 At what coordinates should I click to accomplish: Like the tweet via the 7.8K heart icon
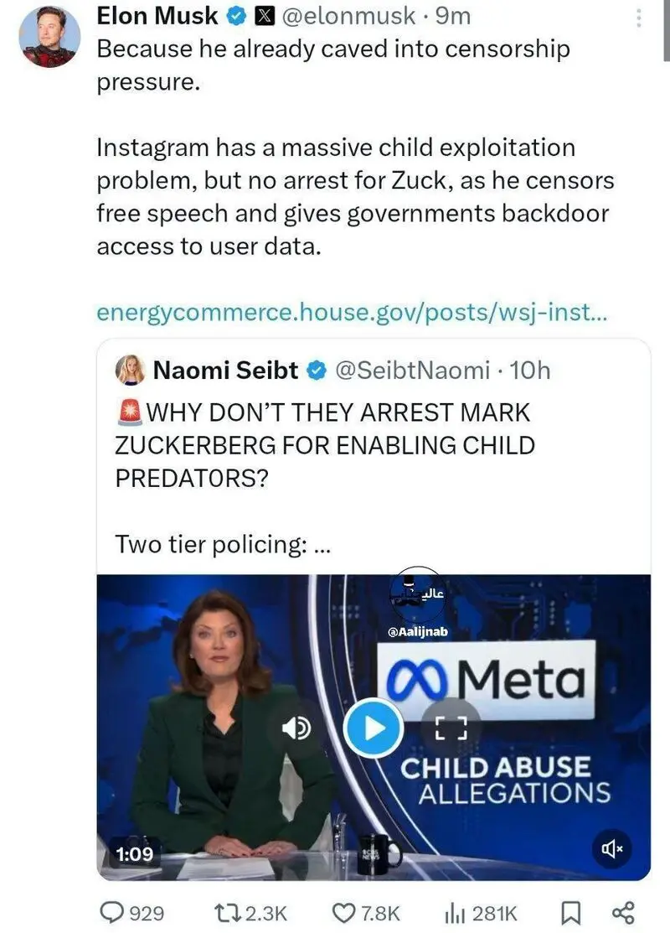366,912
